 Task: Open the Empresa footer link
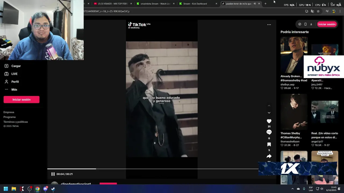(9, 112)
